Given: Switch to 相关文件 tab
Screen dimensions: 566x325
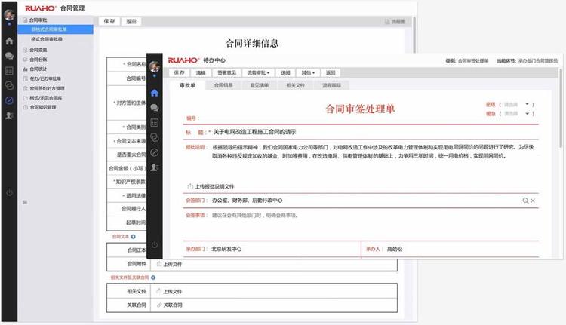Looking at the screenshot, I should tap(296, 85).
